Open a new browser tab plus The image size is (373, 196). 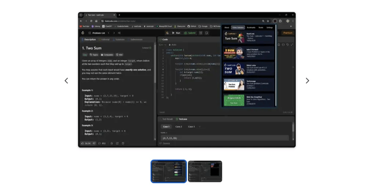(x=119, y=15)
